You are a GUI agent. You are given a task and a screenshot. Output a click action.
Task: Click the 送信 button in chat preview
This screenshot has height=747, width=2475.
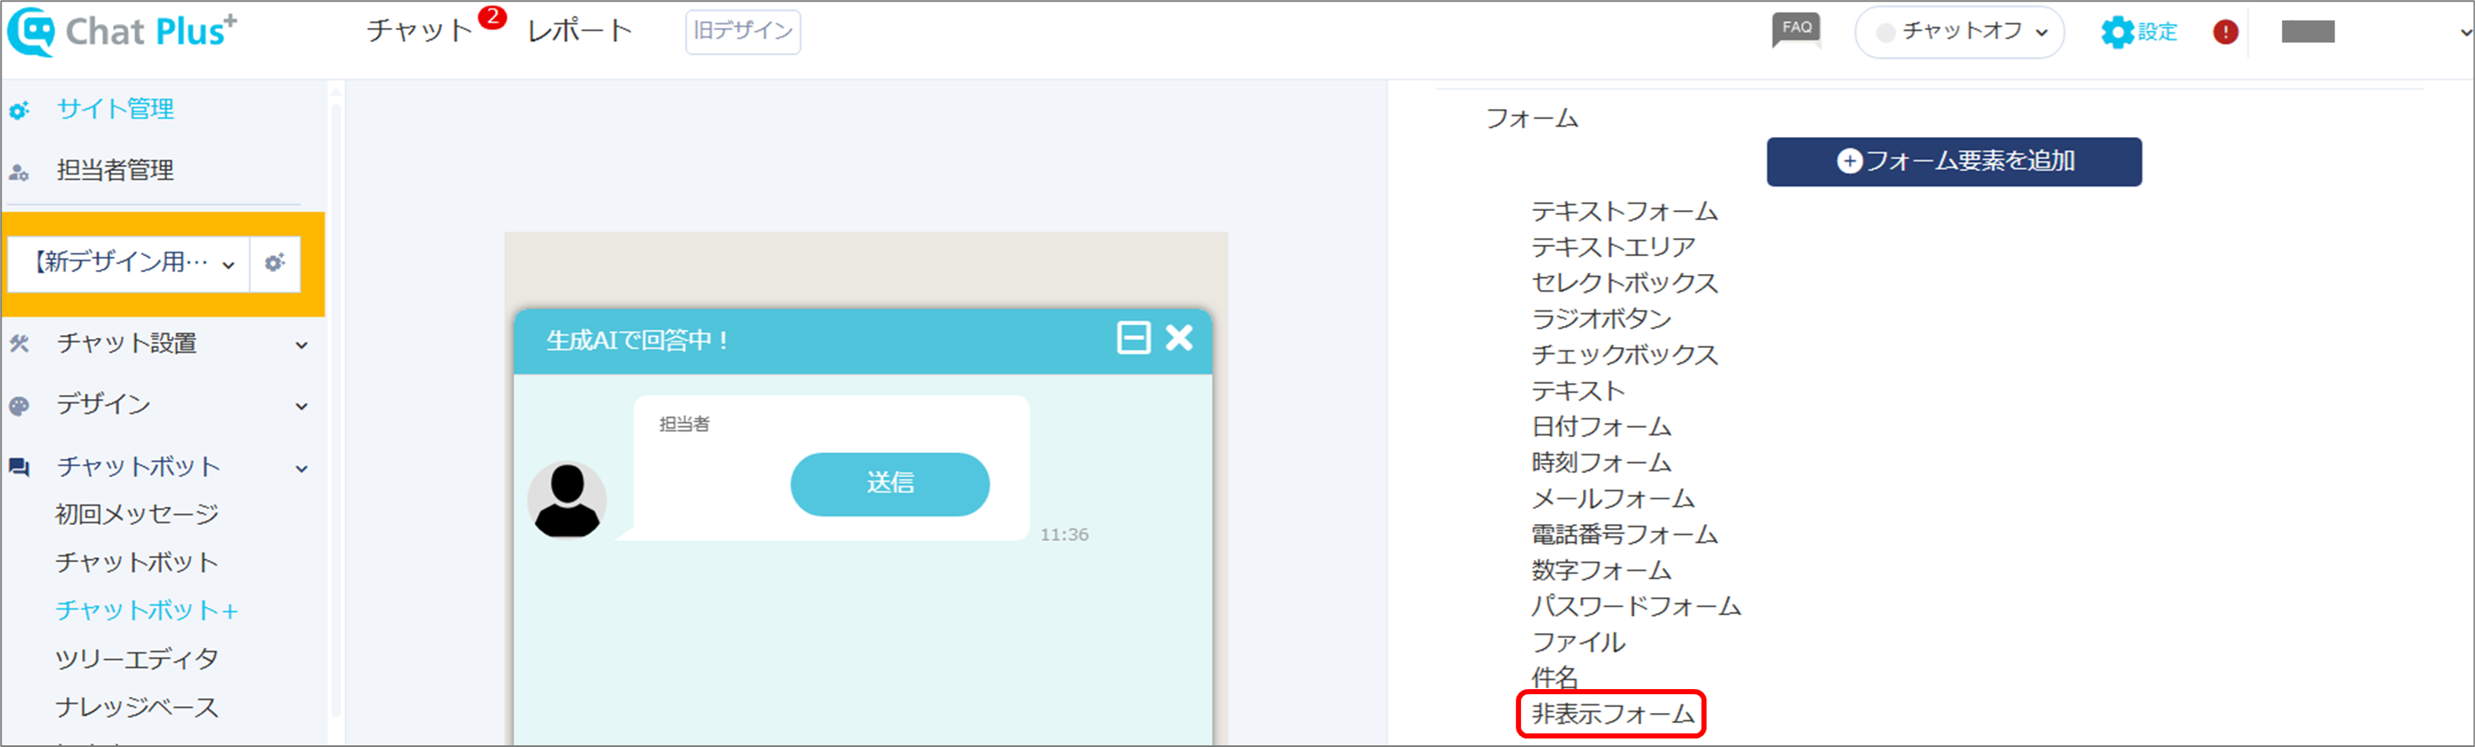point(889,484)
